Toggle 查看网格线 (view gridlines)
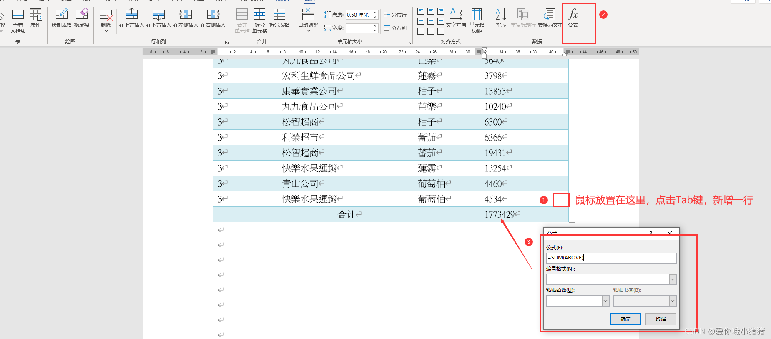This screenshot has height=339, width=771. [x=18, y=21]
